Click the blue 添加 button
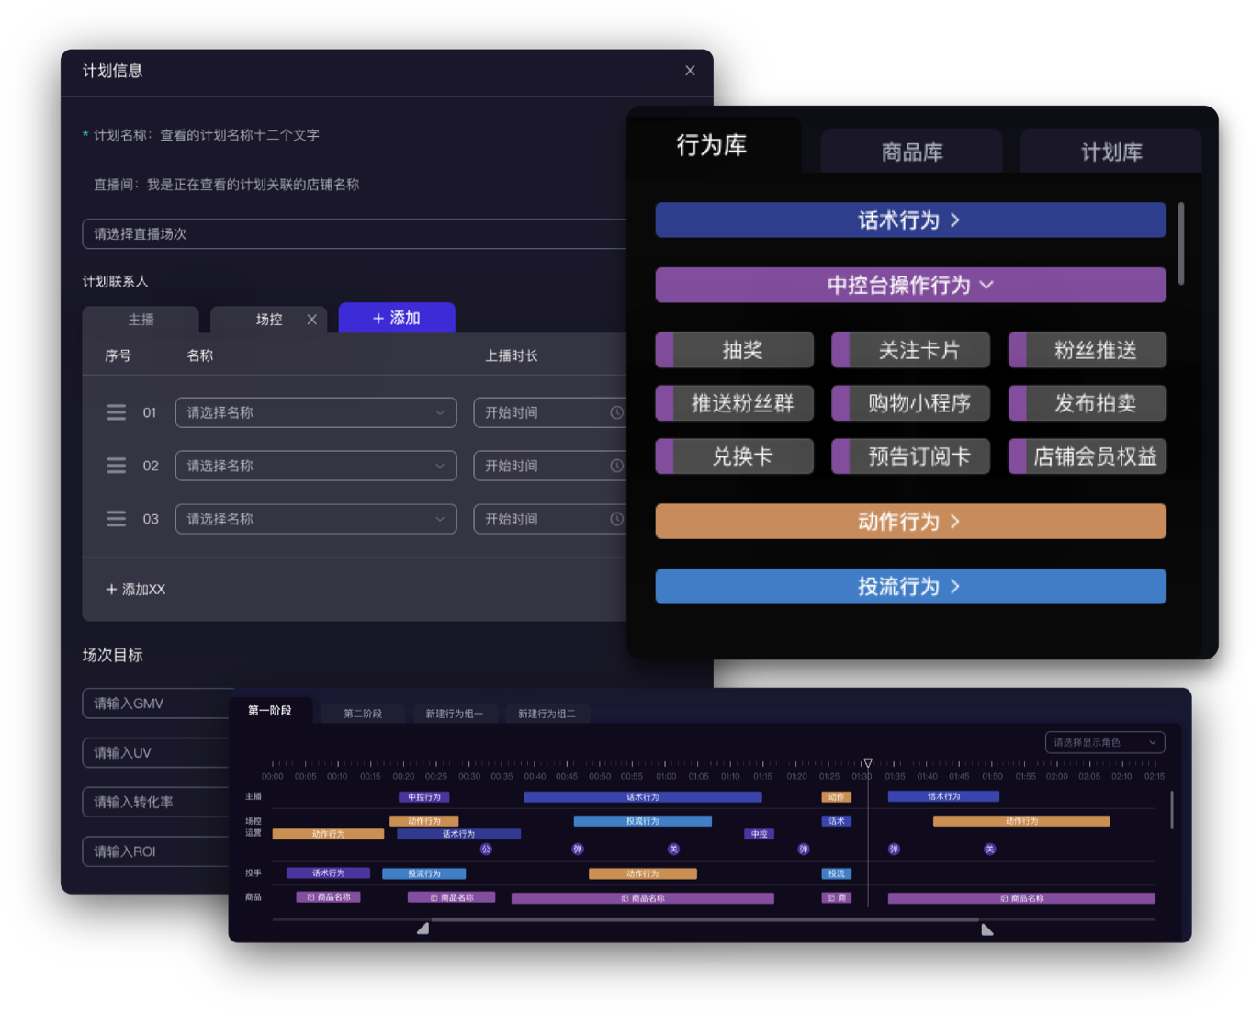The image size is (1251, 1014). [397, 318]
